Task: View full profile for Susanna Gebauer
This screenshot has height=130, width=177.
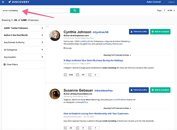Action: (139, 90)
